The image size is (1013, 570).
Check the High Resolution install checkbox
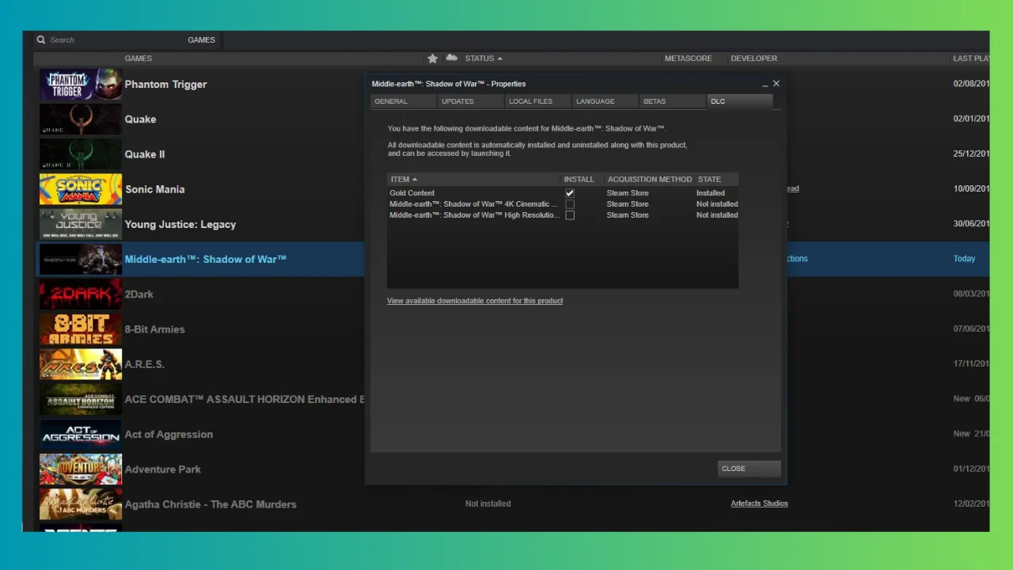click(x=570, y=215)
